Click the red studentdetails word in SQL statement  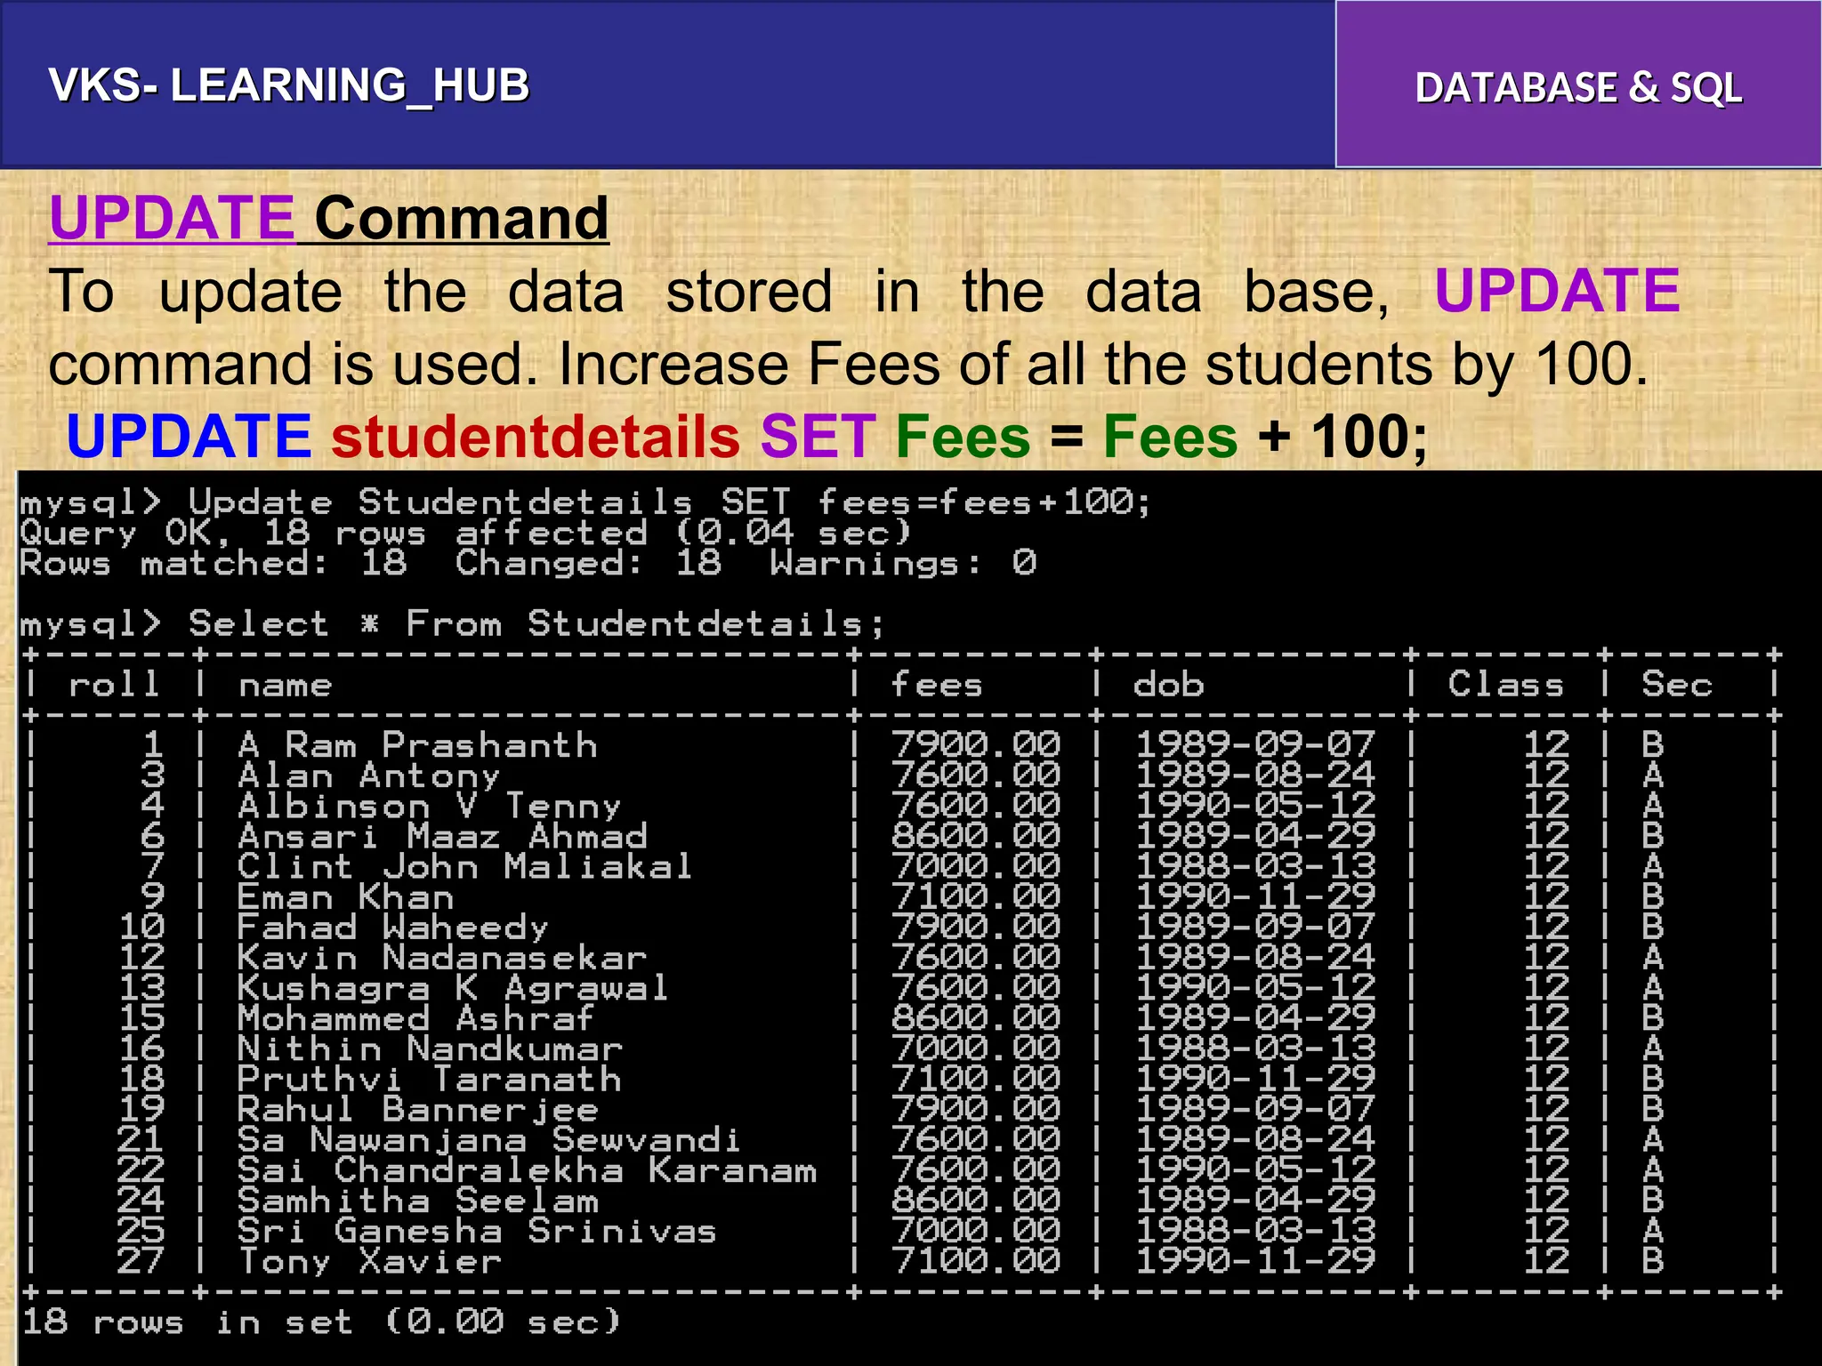[536, 436]
